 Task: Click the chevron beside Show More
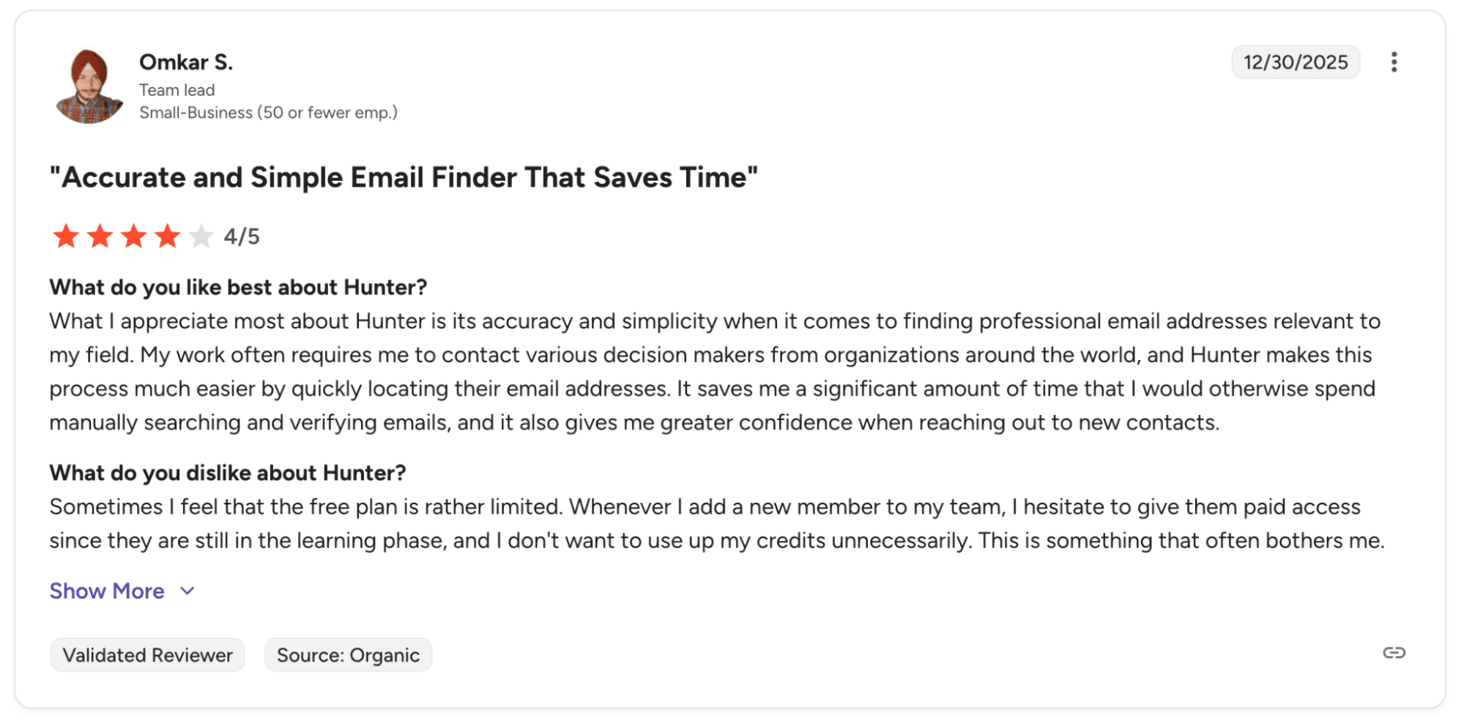[187, 591]
